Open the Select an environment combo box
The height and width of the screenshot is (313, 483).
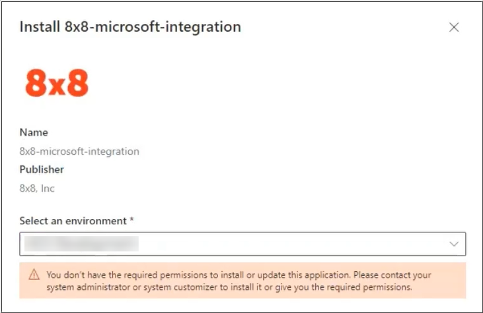[x=242, y=244]
